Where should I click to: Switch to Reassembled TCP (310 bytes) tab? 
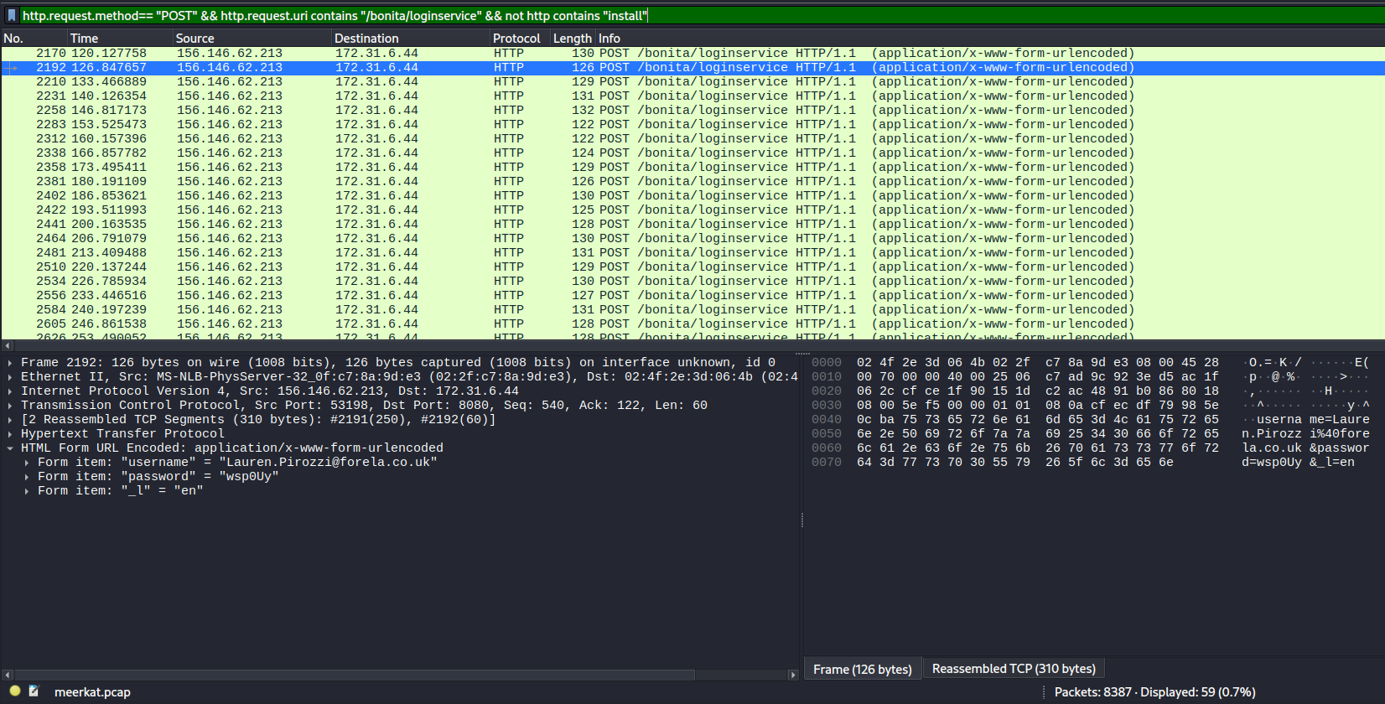tap(1014, 669)
